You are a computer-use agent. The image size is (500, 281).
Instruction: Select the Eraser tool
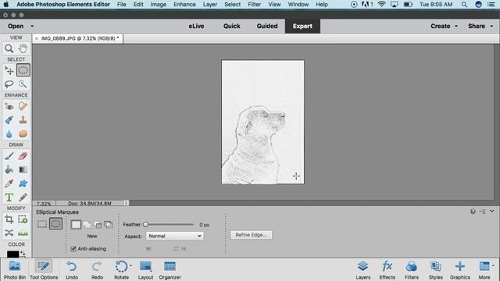(23, 156)
